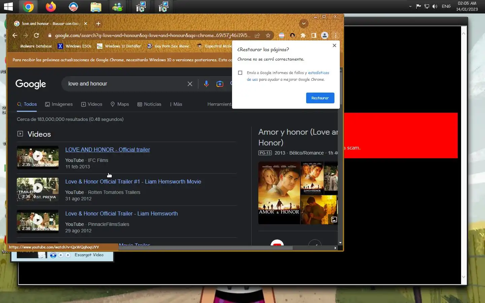Play thumbnail of PinnacleFilmsSales trailer
485x303 pixels.
coord(38,221)
